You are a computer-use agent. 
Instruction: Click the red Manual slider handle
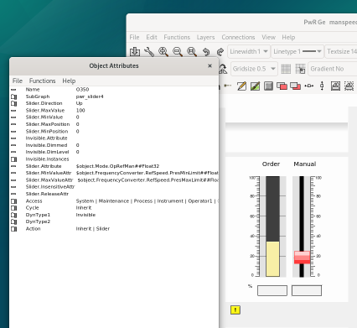coord(302,258)
